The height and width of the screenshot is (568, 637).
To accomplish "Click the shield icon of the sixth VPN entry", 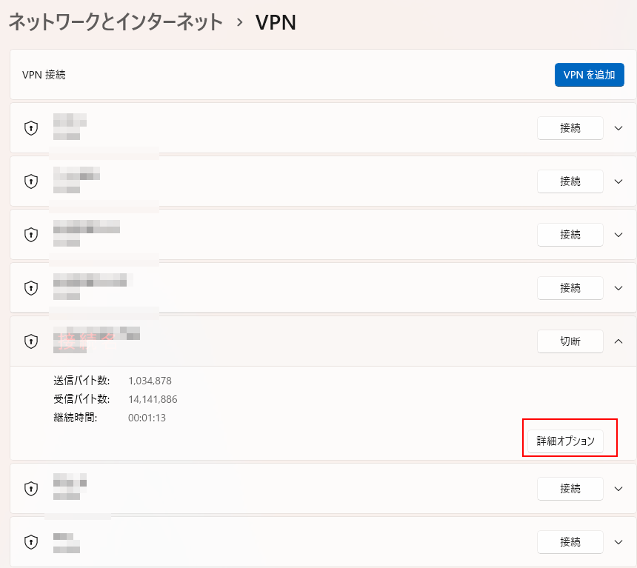I will (x=31, y=489).
